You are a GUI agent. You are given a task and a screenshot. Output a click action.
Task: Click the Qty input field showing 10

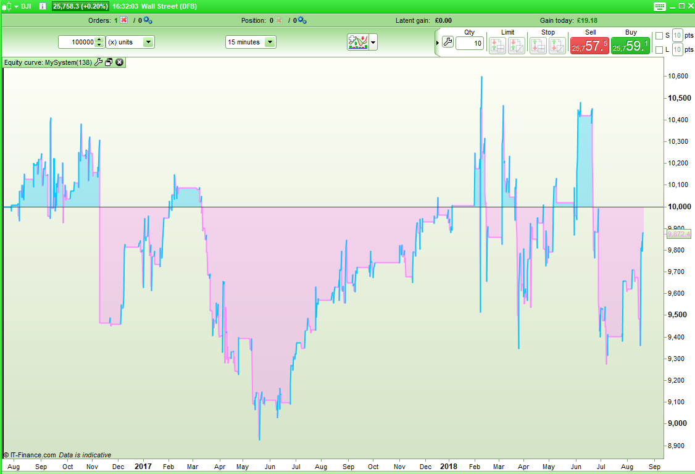coord(469,43)
